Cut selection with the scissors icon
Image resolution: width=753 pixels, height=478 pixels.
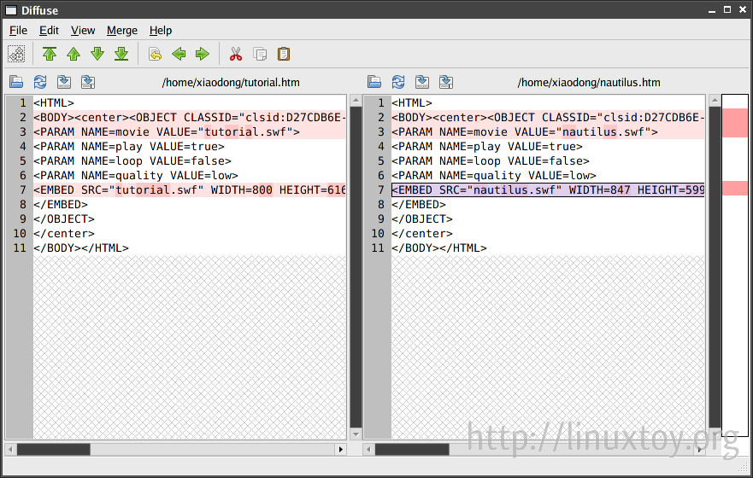pyautogui.click(x=236, y=54)
